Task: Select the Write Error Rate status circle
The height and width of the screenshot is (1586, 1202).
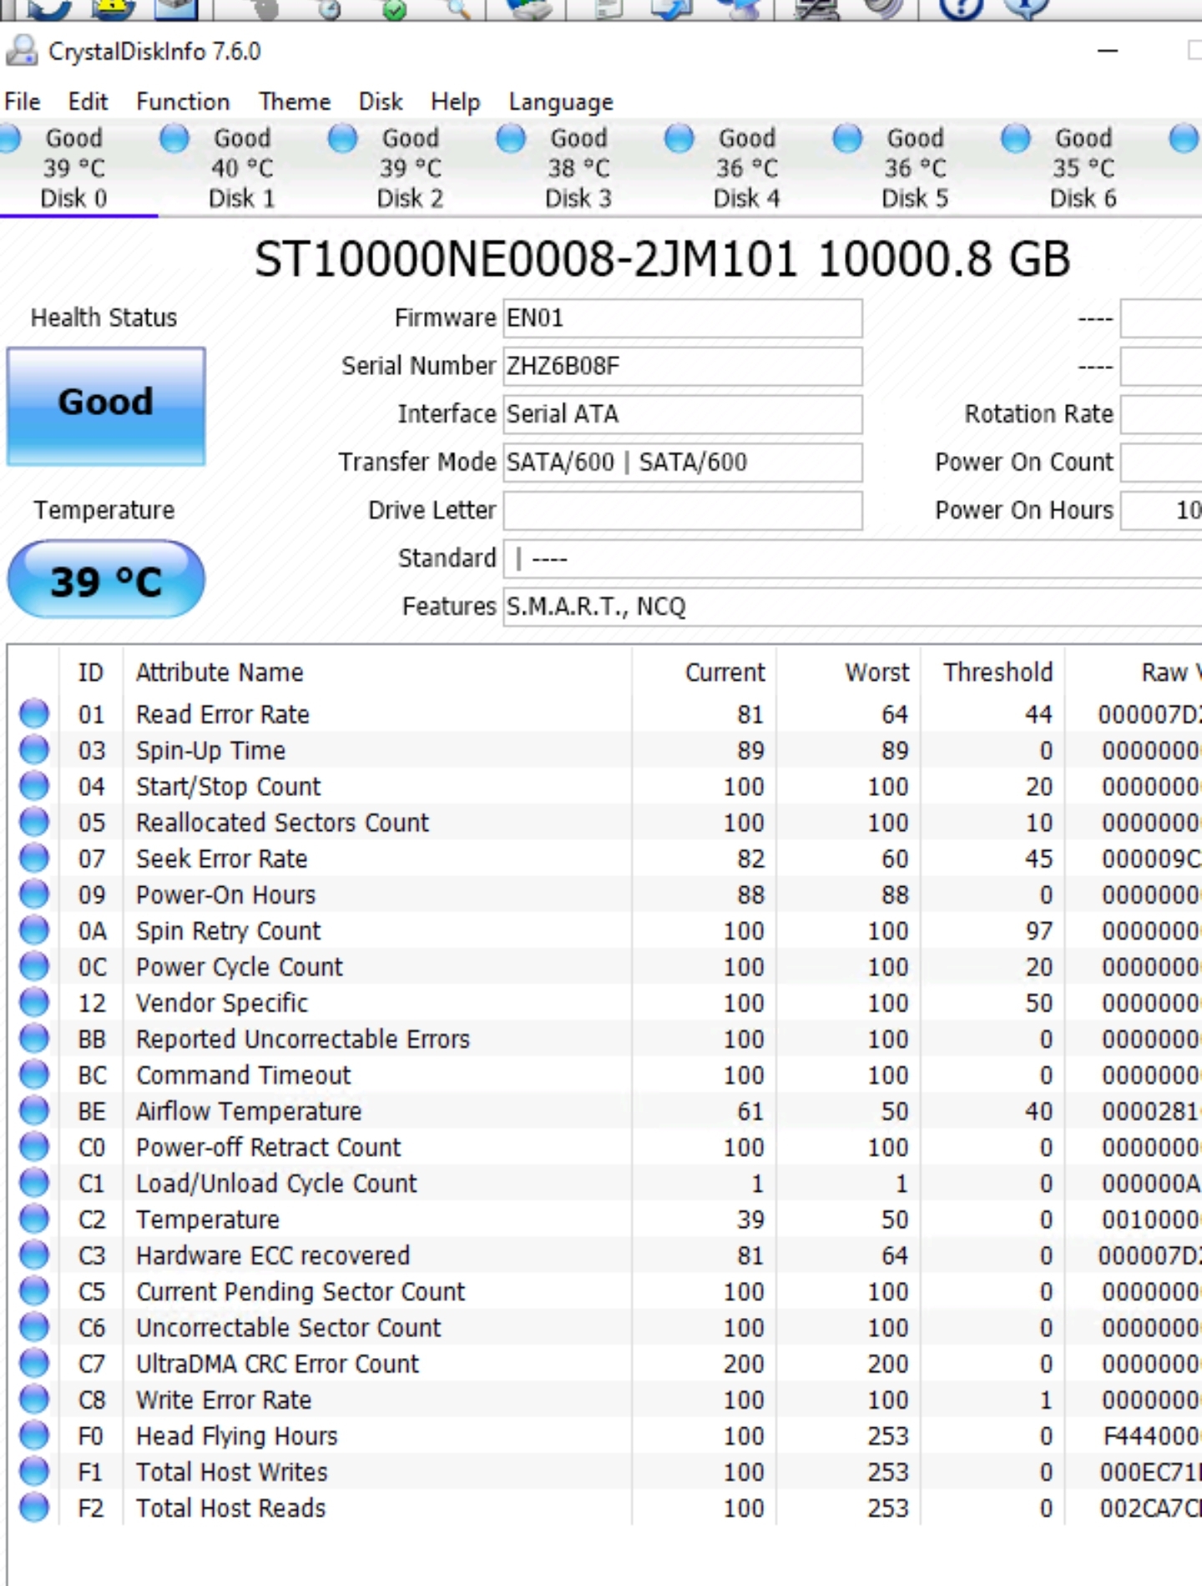Action: [x=34, y=1399]
